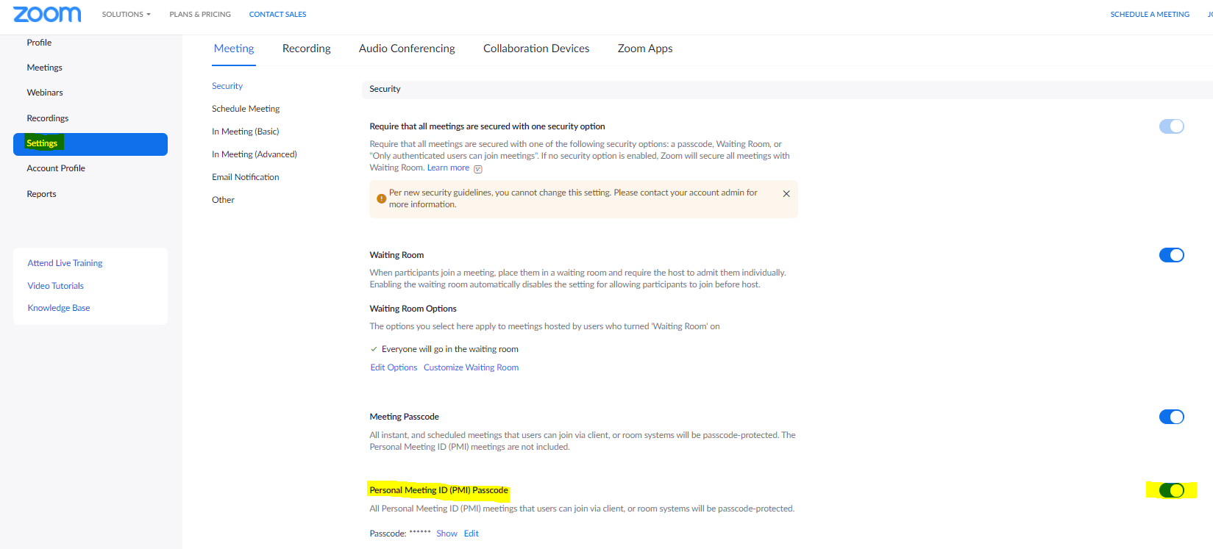This screenshot has width=1213, height=549.
Task: Open the Meeting tab
Action: [234, 49]
